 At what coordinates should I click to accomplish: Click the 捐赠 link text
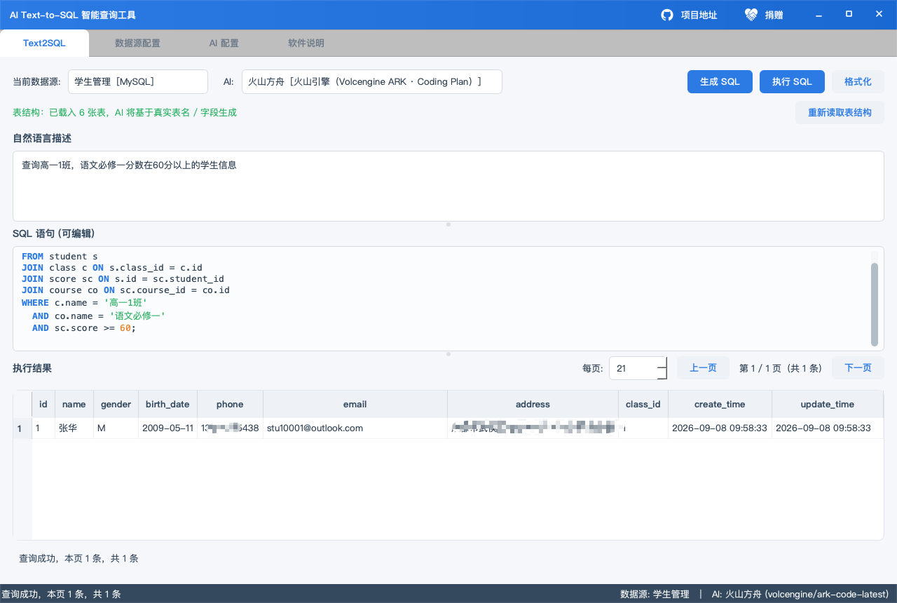[774, 15]
